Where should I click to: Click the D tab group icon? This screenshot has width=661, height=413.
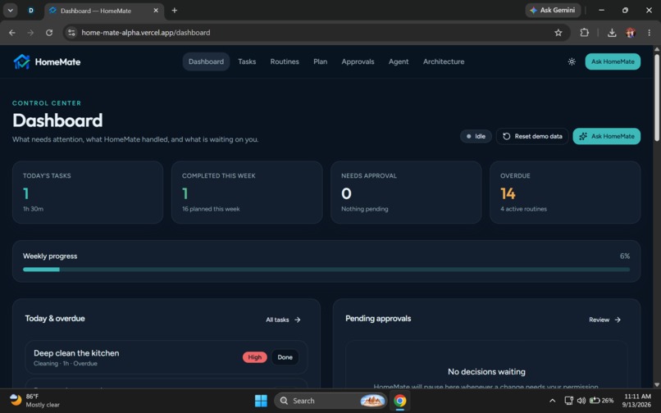click(x=31, y=10)
